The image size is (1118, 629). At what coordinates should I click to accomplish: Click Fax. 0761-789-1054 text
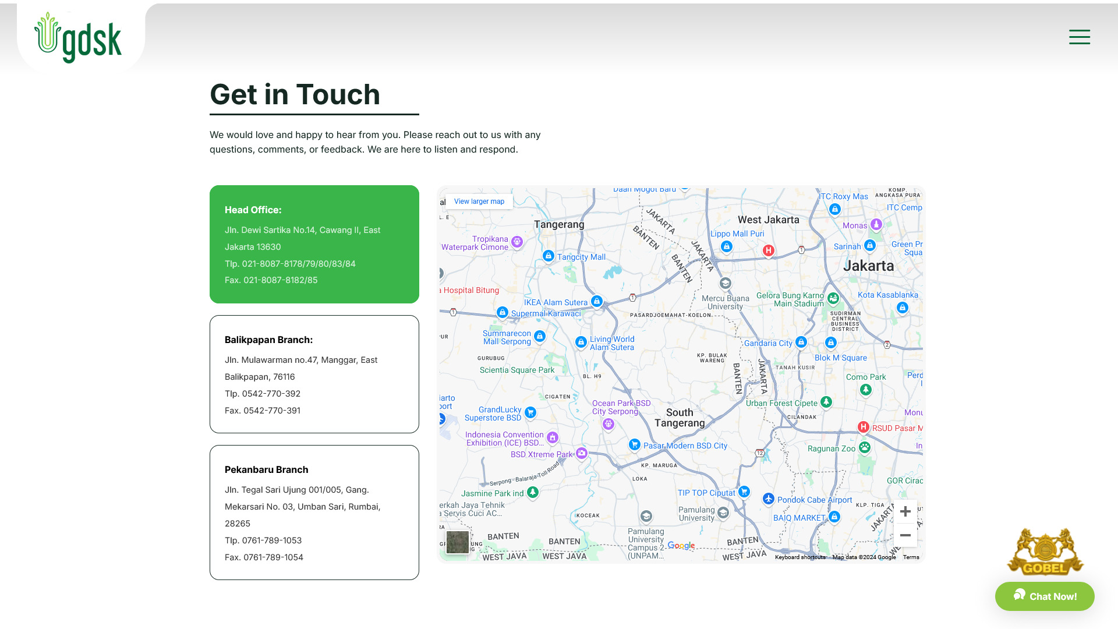coord(264,557)
